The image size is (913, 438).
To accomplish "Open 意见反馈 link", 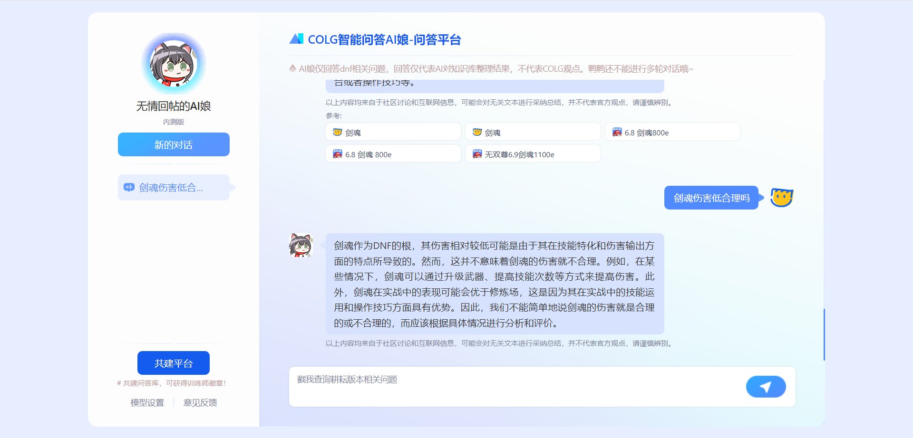I will click(200, 402).
